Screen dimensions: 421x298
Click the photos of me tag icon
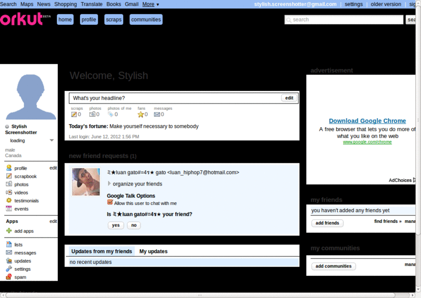111,115
